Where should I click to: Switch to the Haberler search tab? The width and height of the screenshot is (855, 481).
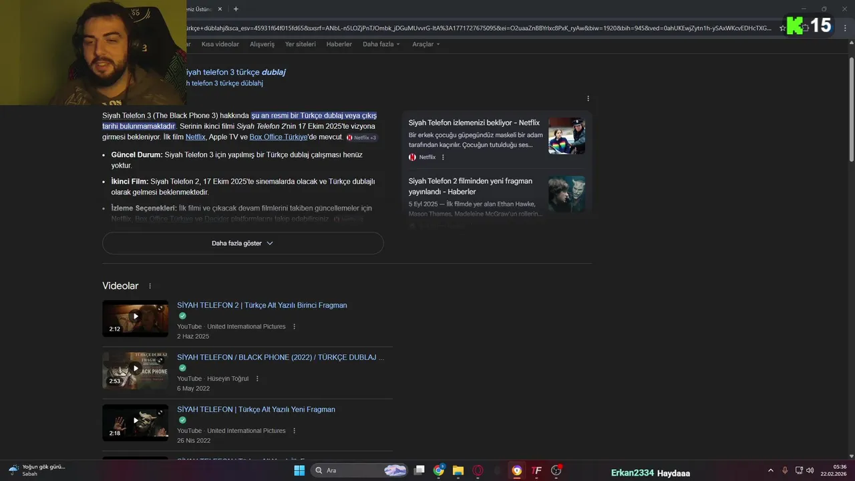point(339,44)
